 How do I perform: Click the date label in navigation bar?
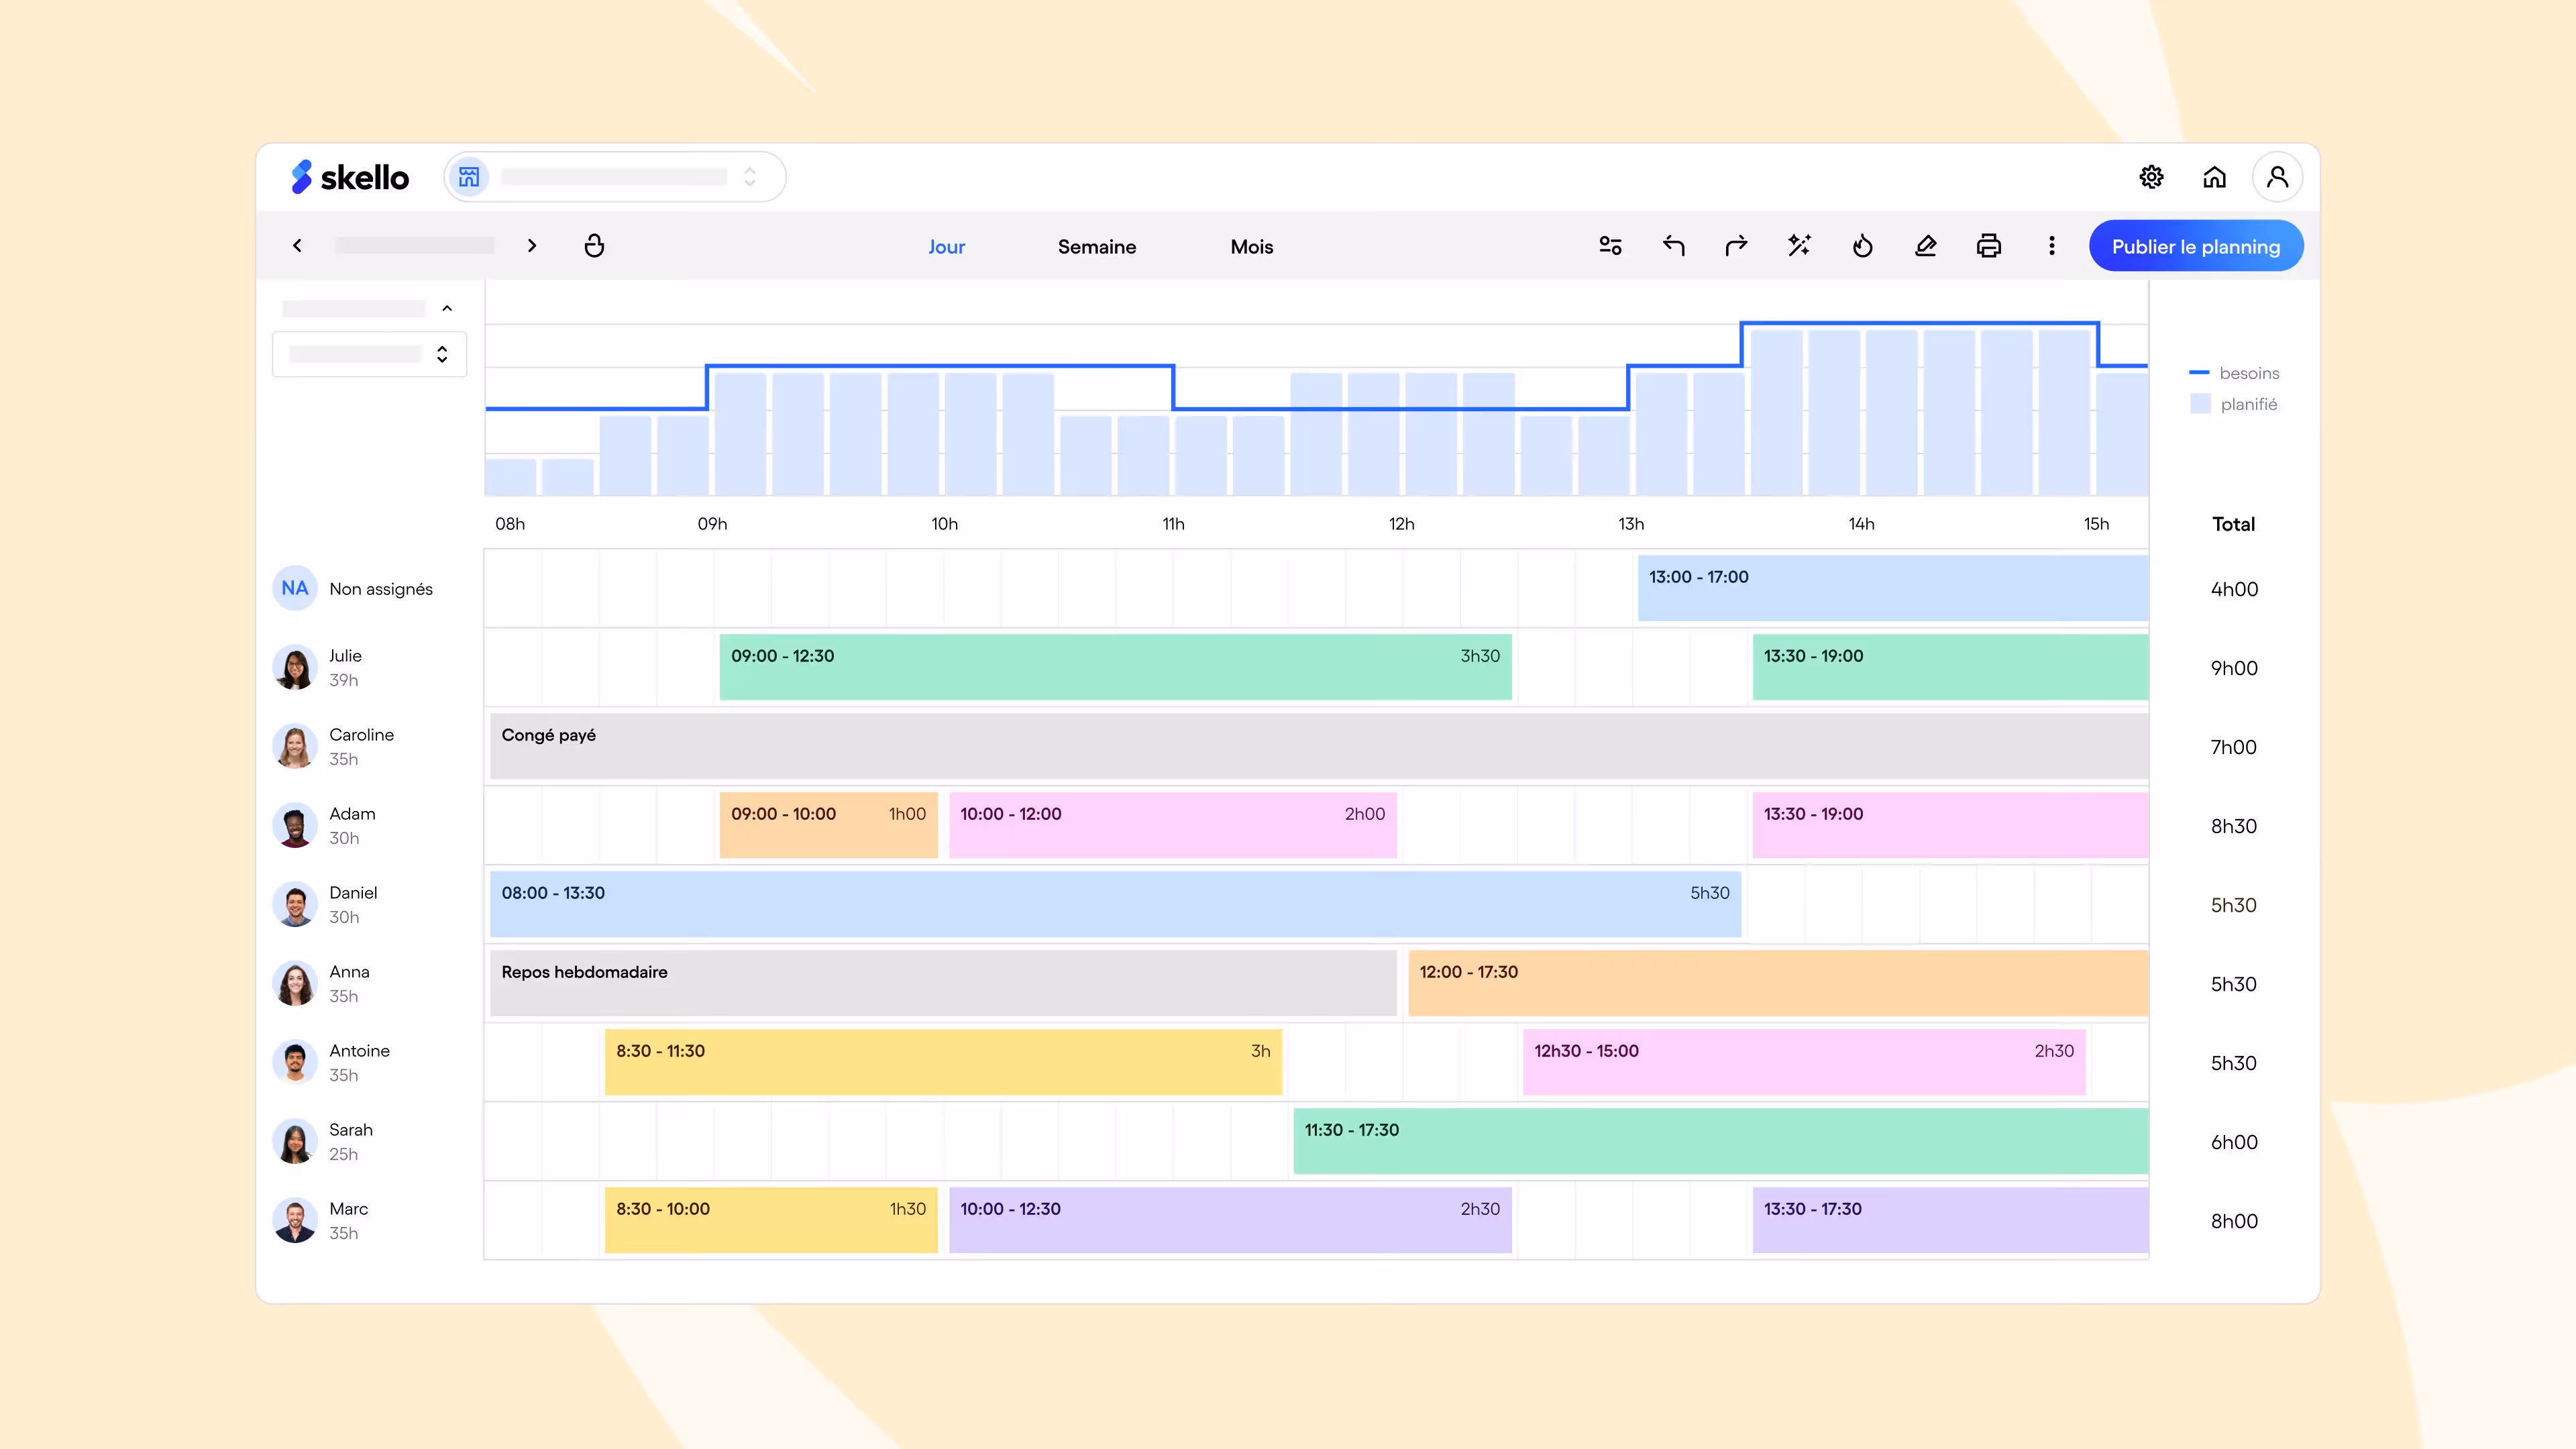415,246
